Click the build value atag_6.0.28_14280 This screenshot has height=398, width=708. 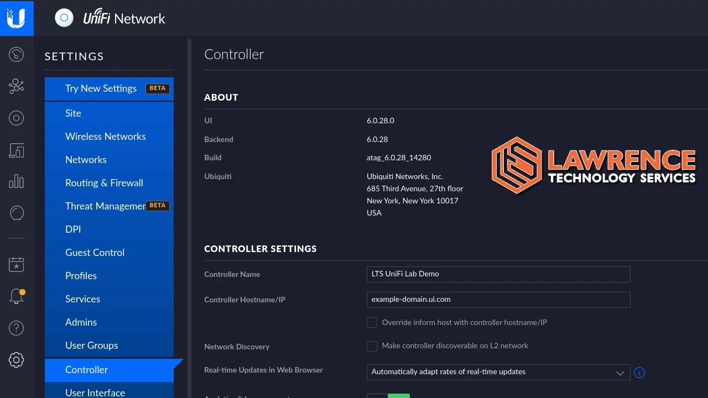pyautogui.click(x=399, y=158)
